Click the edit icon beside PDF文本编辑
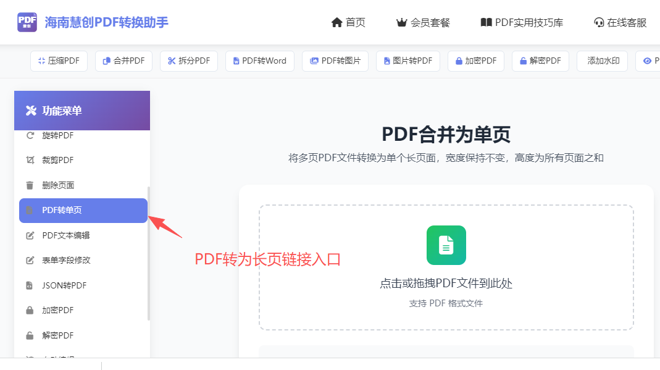The height and width of the screenshot is (370, 660). coord(30,235)
